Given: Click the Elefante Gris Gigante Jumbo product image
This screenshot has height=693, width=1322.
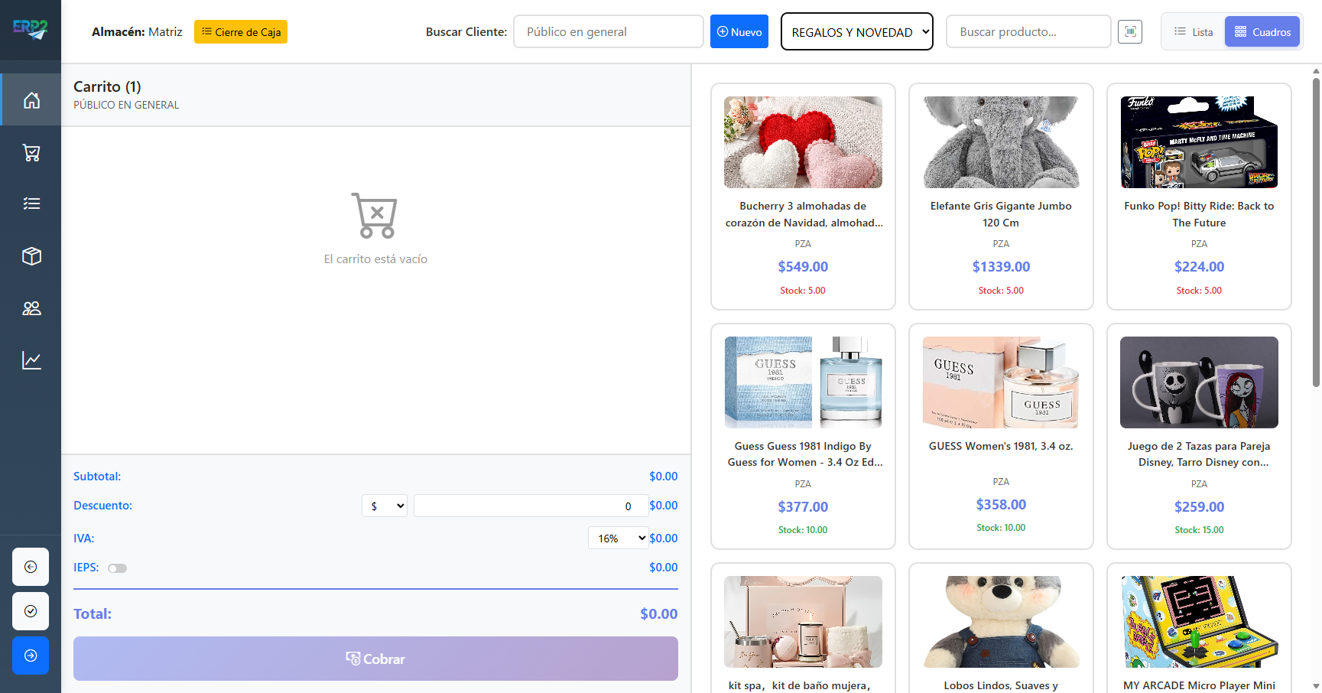Looking at the screenshot, I should point(1001,142).
